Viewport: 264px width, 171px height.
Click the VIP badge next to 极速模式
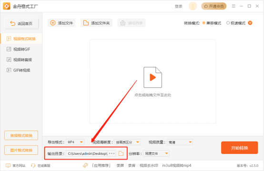coord(250,23)
